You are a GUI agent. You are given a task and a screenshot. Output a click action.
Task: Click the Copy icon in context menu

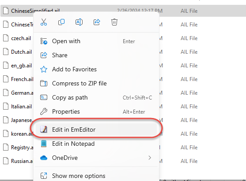[x=61, y=22]
